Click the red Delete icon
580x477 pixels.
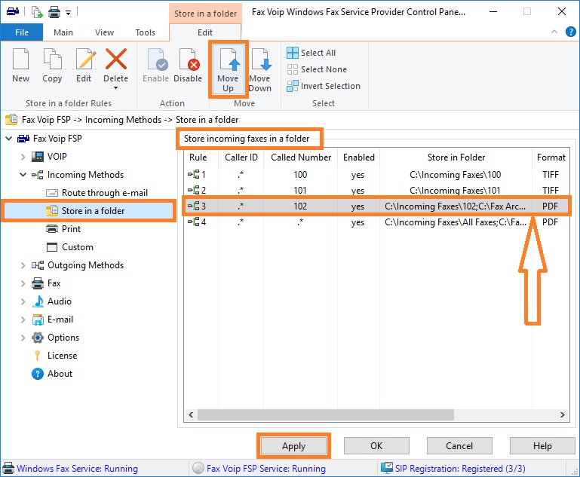tap(116, 59)
